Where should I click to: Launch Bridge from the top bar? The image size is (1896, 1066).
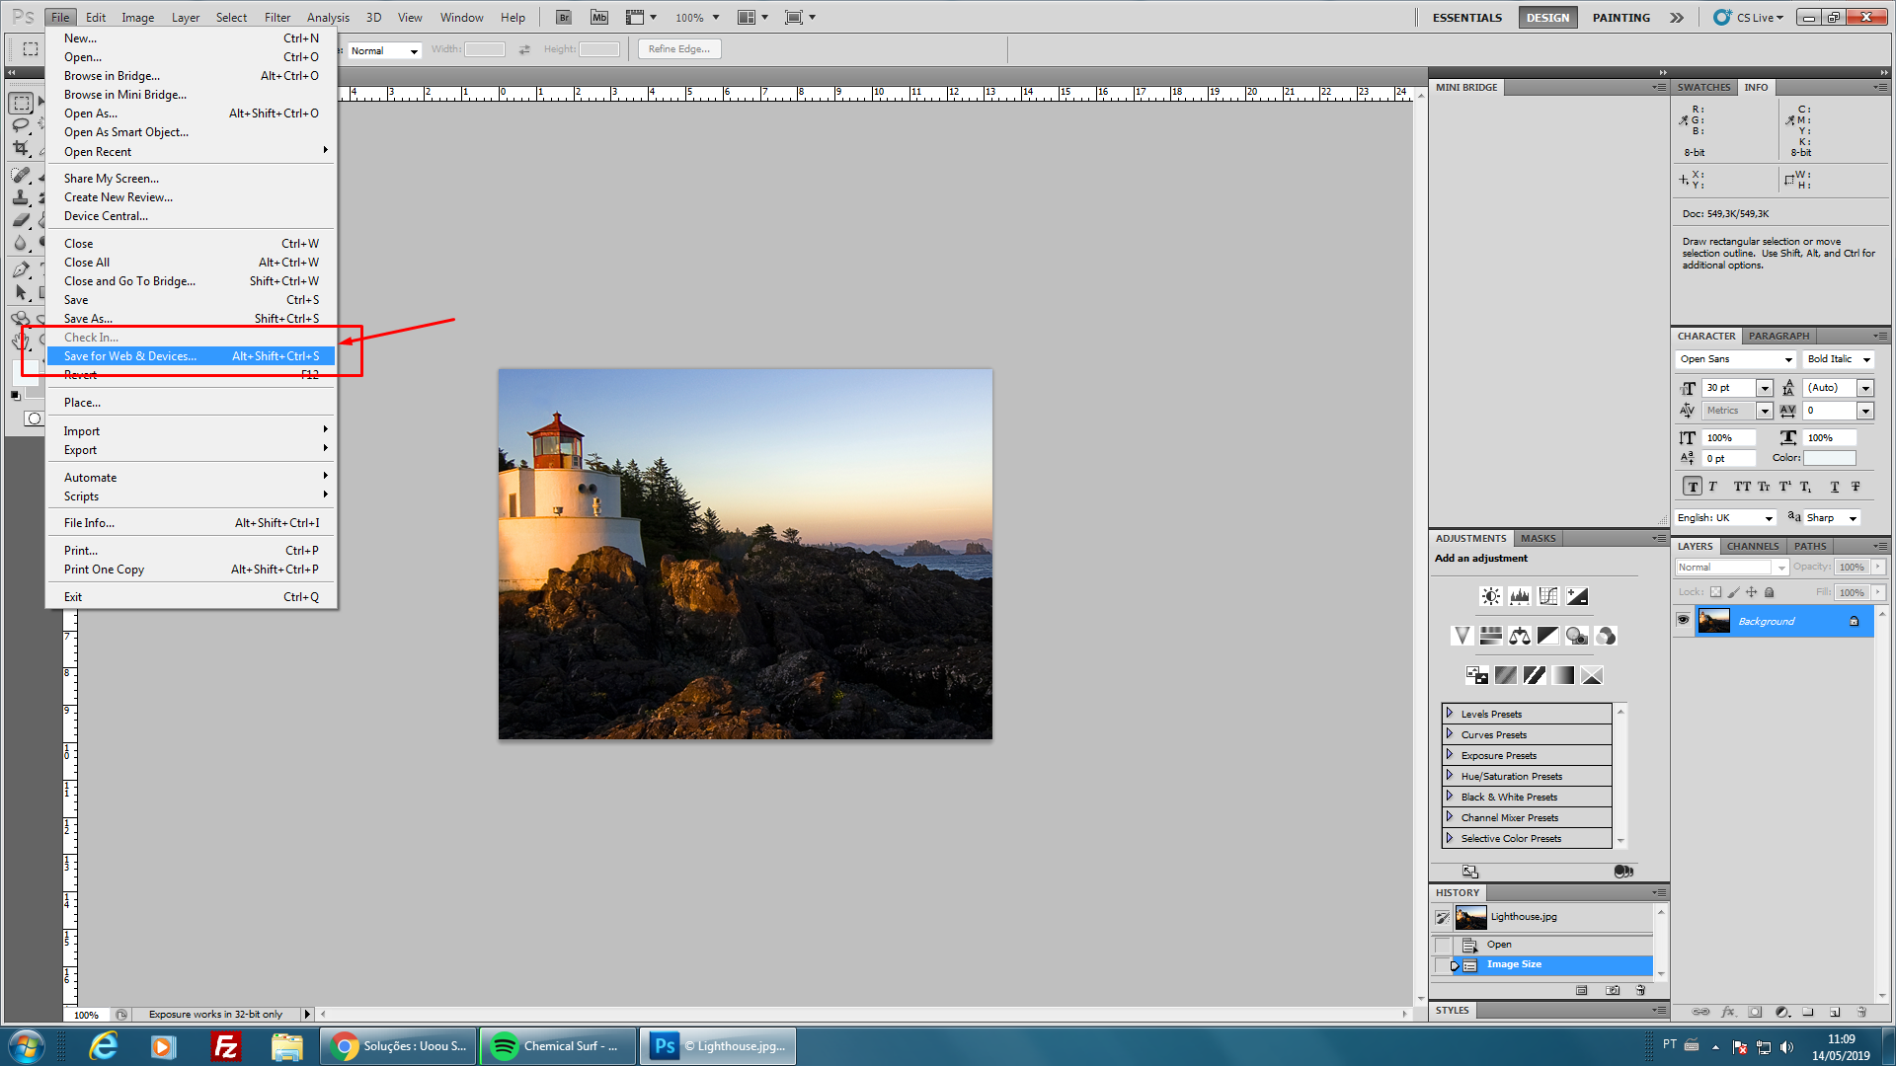563,17
